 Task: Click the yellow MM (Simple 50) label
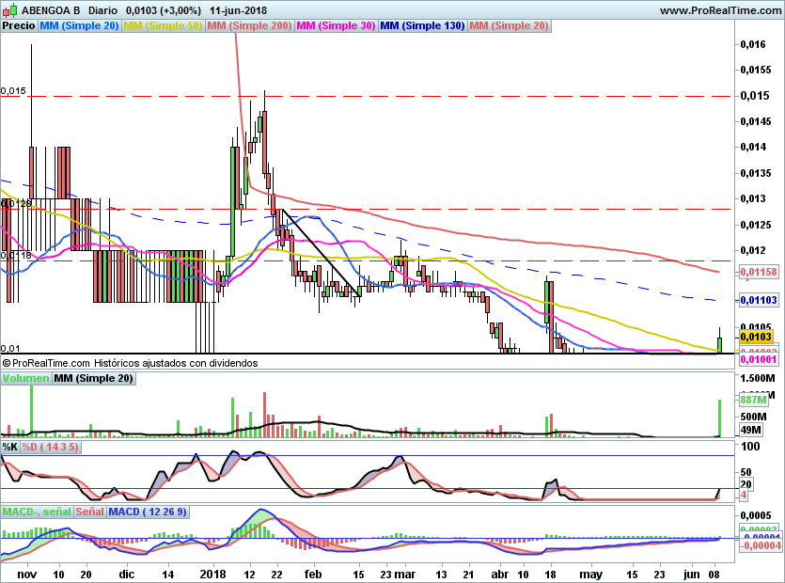(163, 25)
